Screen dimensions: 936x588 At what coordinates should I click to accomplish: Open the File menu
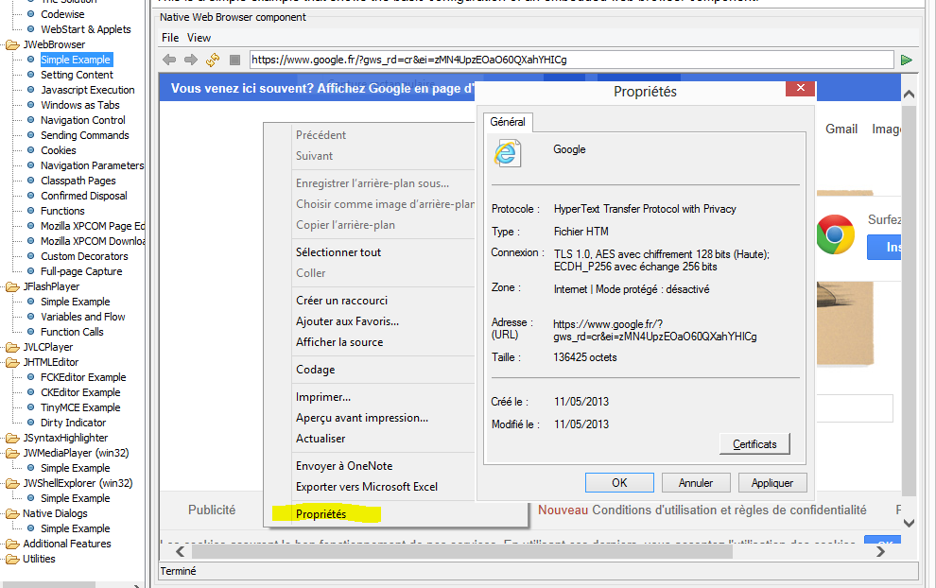tap(170, 38)
